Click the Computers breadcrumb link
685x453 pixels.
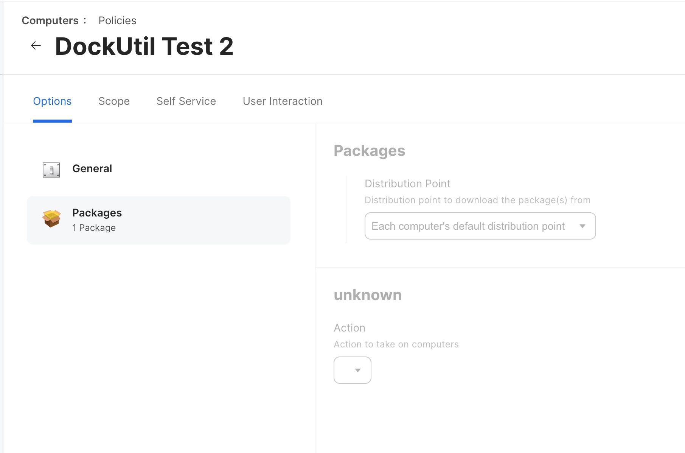tap(50, 21)
